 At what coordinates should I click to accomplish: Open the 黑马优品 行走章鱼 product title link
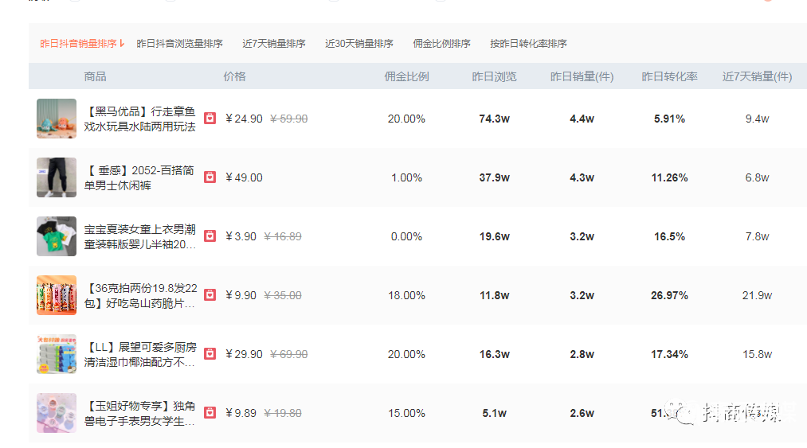[140, 119]
